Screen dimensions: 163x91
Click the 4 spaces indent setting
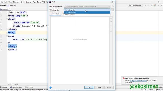click(157, 90)
